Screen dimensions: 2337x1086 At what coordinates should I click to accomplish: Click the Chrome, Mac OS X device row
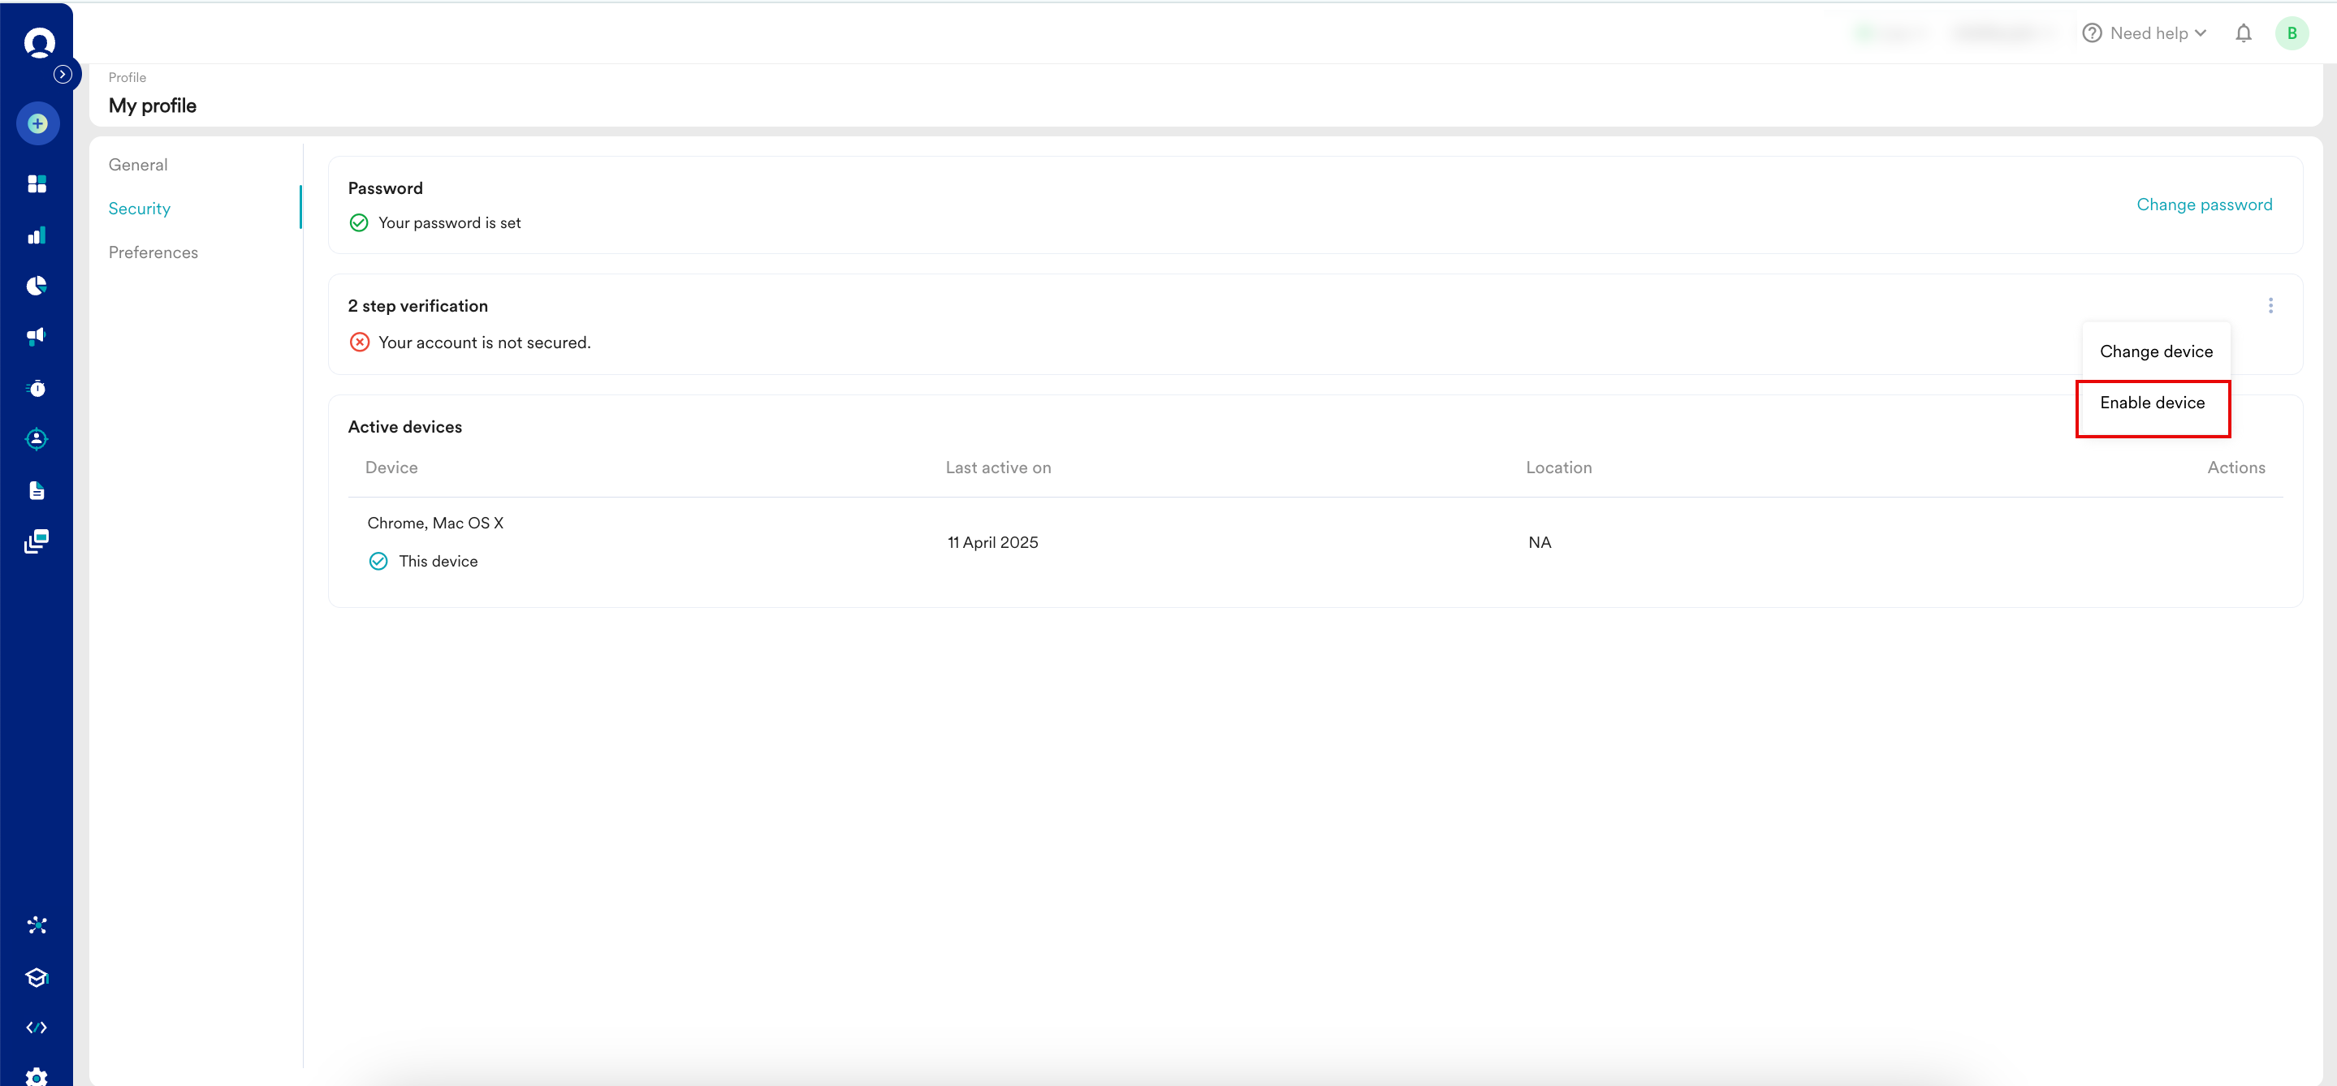click(x=434, y=523)
